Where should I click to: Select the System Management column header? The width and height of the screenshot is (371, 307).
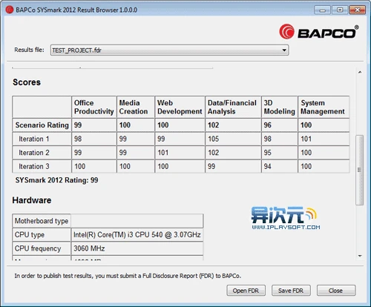tap(324, 107)
